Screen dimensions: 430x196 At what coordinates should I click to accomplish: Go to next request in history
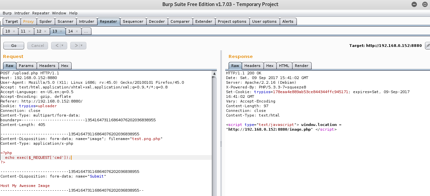pyautogui.click(x=76, y=46)
